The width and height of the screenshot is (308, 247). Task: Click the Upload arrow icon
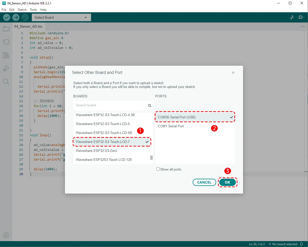(16, 17)
